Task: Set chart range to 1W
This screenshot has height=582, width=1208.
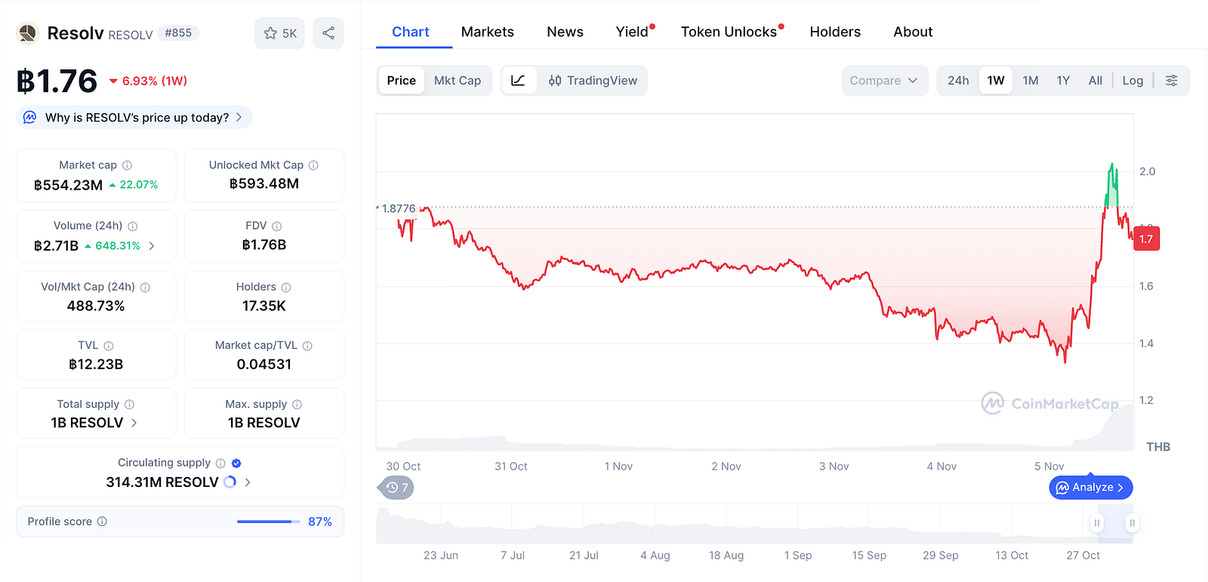Action: tap(996, 81)
